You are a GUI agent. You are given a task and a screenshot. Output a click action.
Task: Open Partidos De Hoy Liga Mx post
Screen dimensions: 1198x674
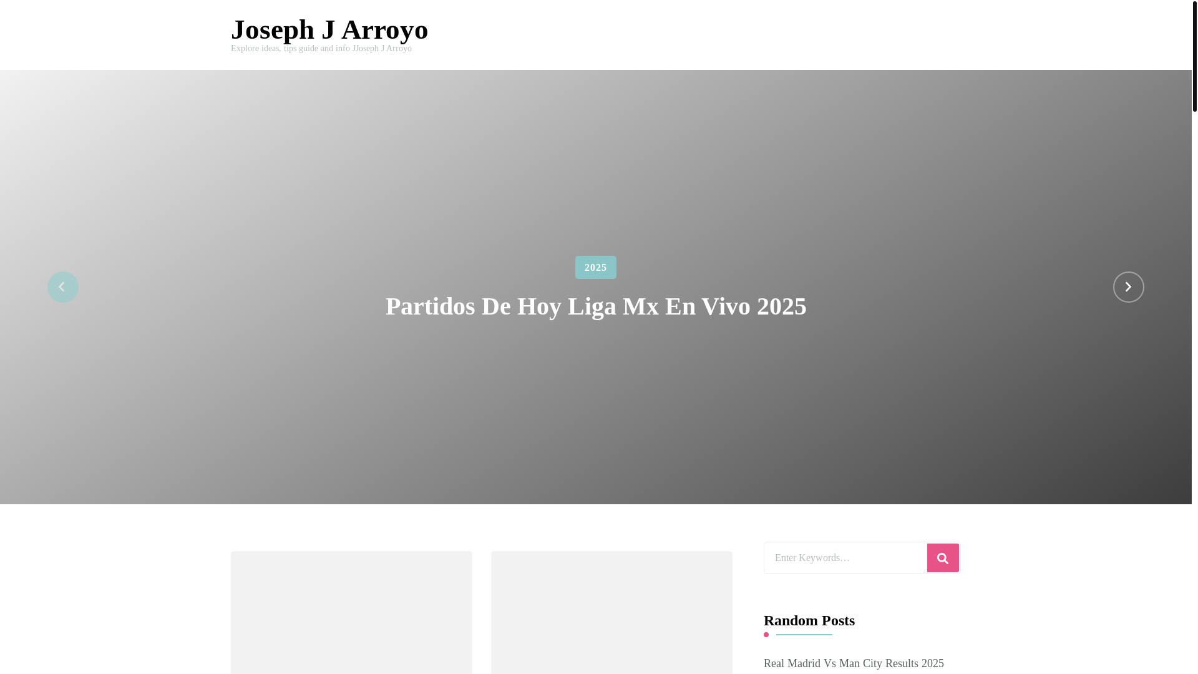[x=596, y=306]
